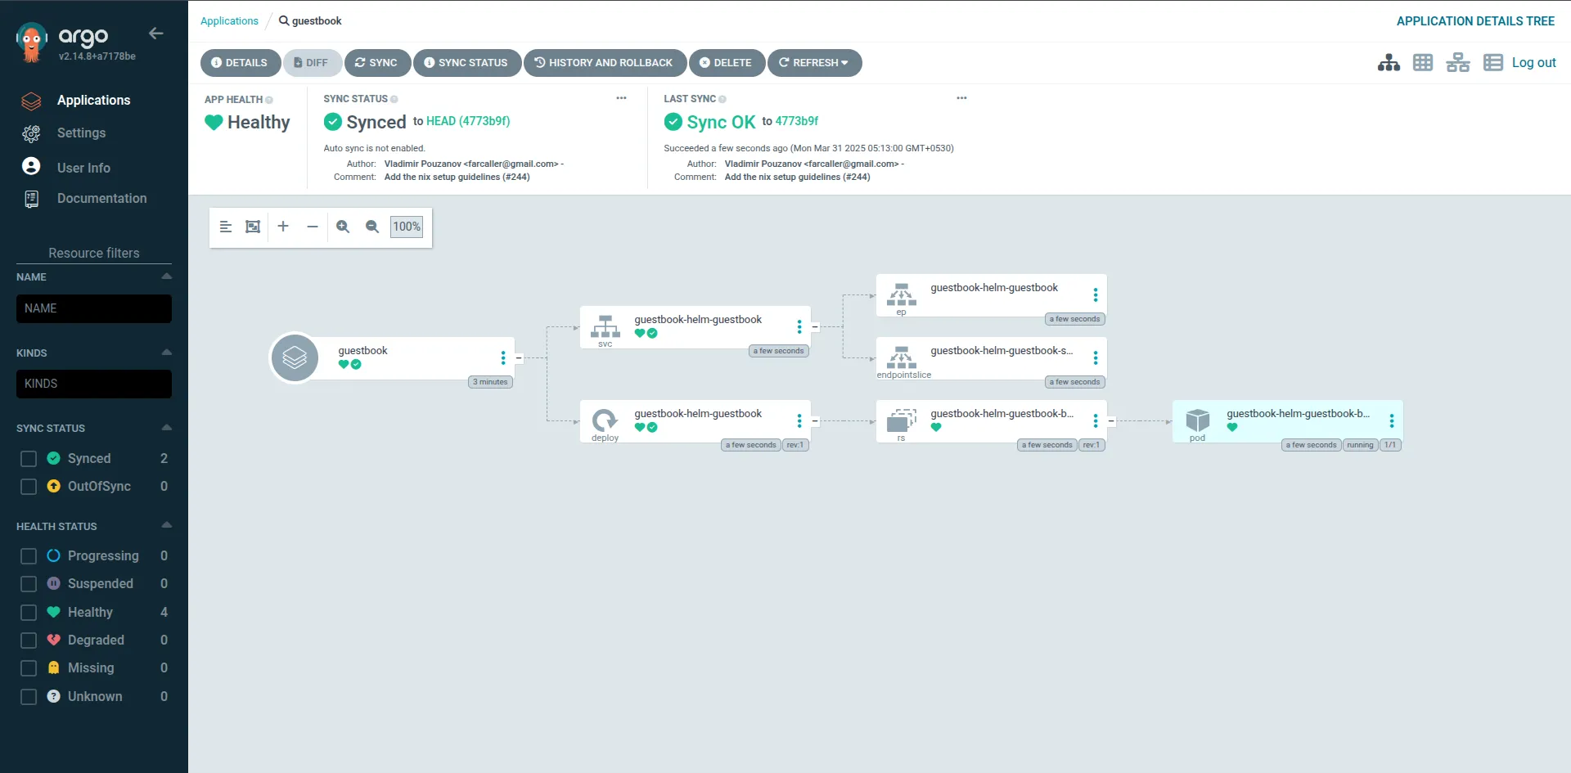Open Documentation from the sidebar
The width and height of the screenshot is (1571, 773).
coord(101,198)
